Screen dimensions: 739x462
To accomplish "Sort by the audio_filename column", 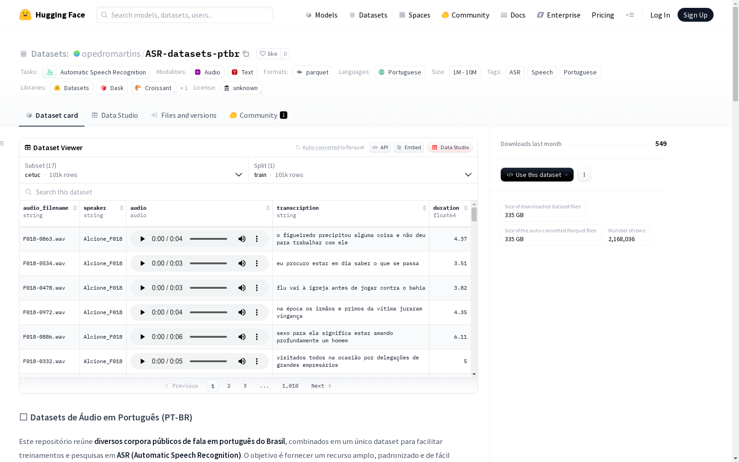I will pyautogui.click(x=75, y=208).
